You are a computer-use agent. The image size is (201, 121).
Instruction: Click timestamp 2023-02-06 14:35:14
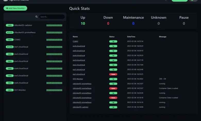135,41
